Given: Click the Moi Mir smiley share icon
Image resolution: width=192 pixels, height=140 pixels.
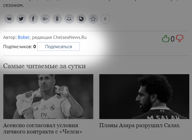Looking at the screenshot, I should [69, 19].
